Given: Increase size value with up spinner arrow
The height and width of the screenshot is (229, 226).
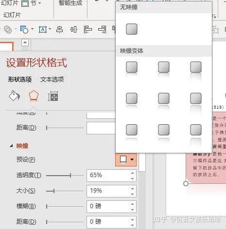Looking at the screenshot, I should click(x=133, y=188).
